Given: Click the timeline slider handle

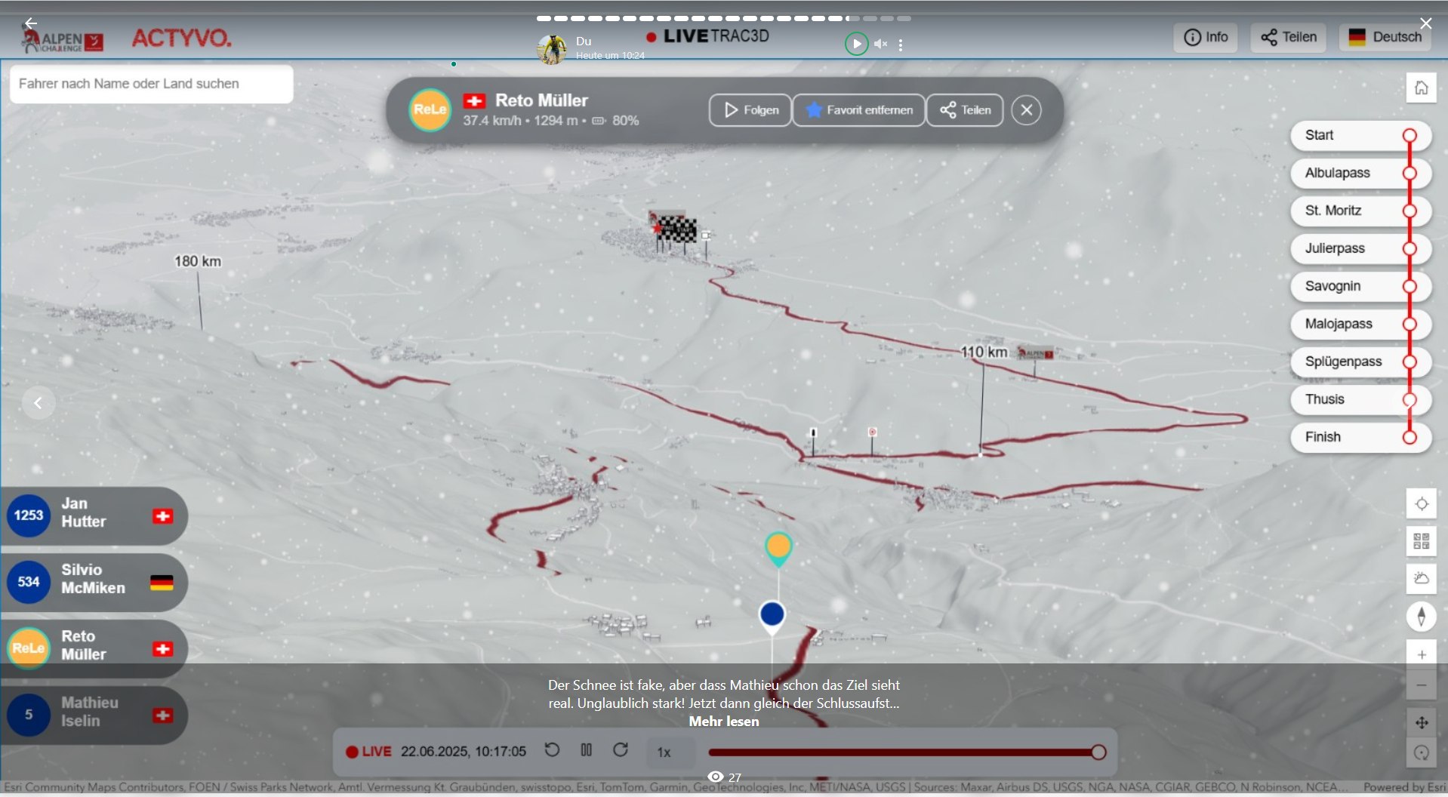Looking at the screenshot, I should pyautogui.click(x=1098, y=752).
